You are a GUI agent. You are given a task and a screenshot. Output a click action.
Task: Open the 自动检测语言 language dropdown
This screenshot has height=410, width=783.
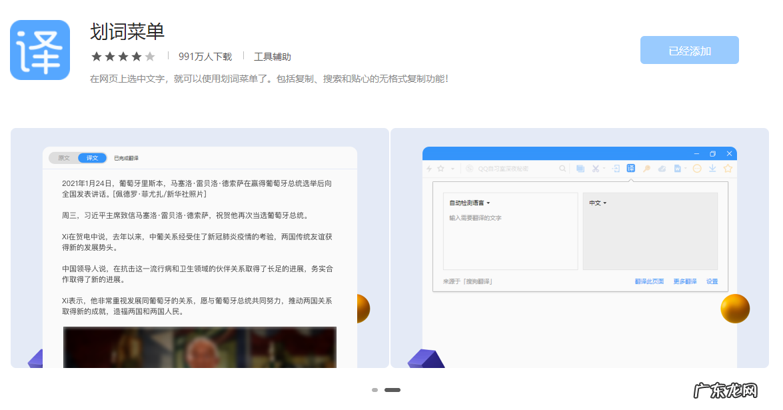pos(469,201)
